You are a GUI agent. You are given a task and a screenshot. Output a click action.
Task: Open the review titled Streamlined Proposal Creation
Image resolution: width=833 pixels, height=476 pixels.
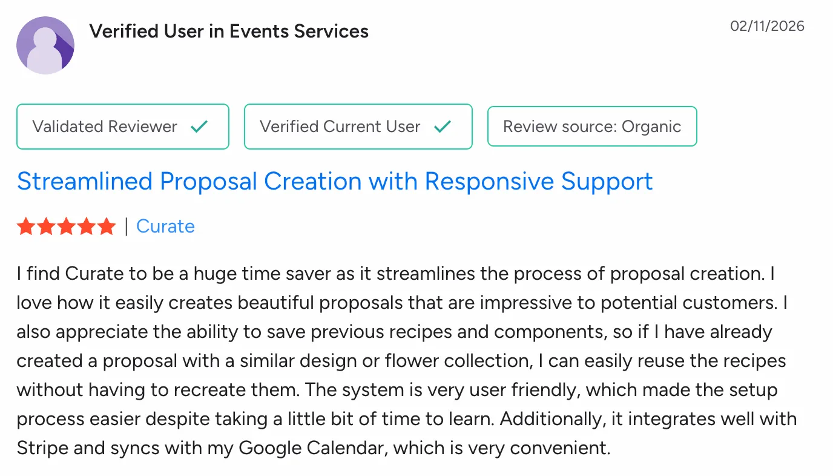point(335,181)
